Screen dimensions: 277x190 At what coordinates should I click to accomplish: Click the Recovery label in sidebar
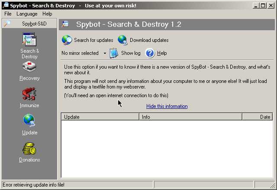click(29, 78)
